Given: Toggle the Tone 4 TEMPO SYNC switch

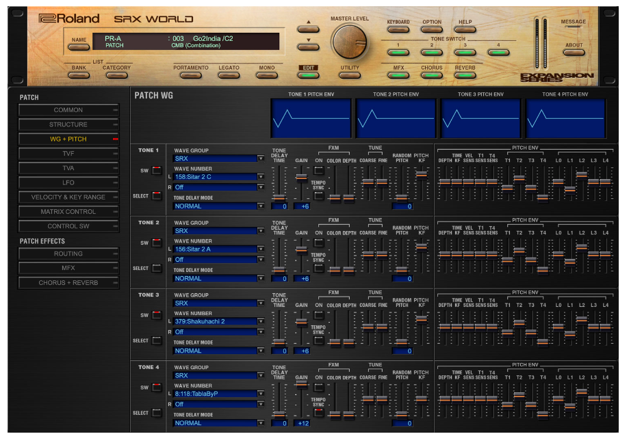Looking at the screenshot, I should (x=319, y=413).
